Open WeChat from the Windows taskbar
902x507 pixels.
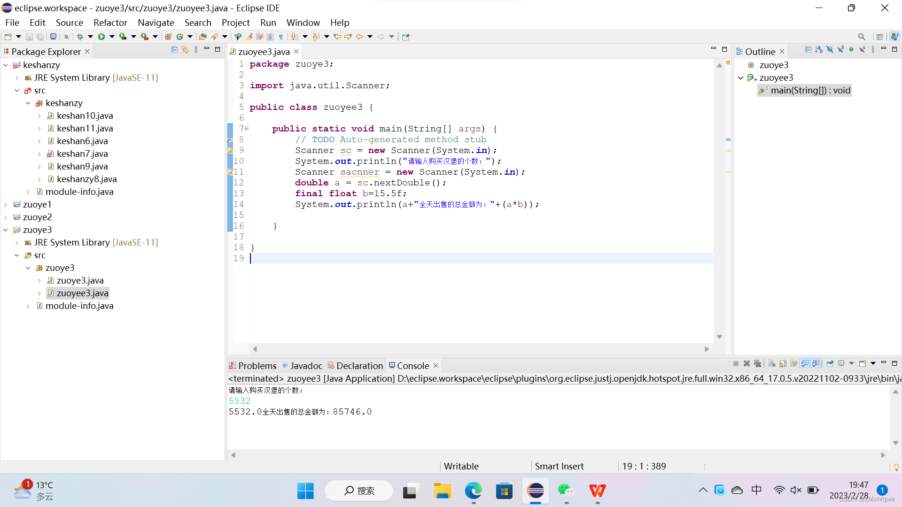pyautogui.click(x=566, y=491)
